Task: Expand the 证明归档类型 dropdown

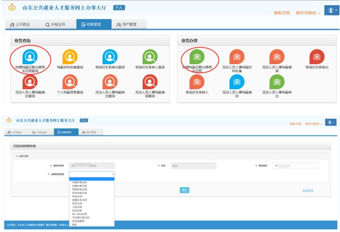Action: point(91,174)
